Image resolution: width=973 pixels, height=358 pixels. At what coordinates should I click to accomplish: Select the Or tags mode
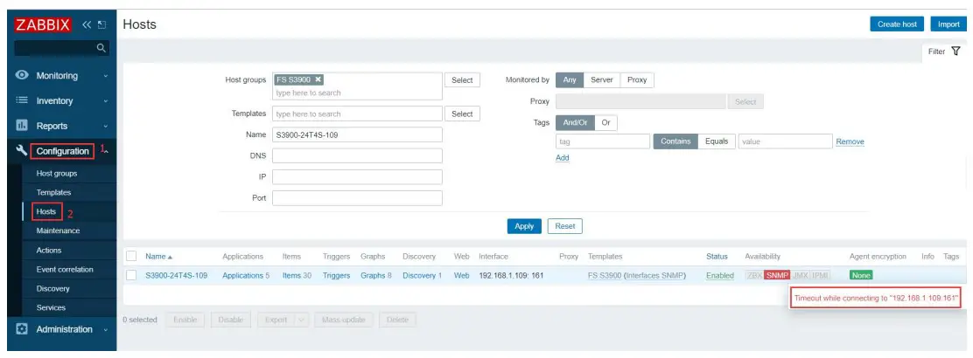[x=605, y=122]
